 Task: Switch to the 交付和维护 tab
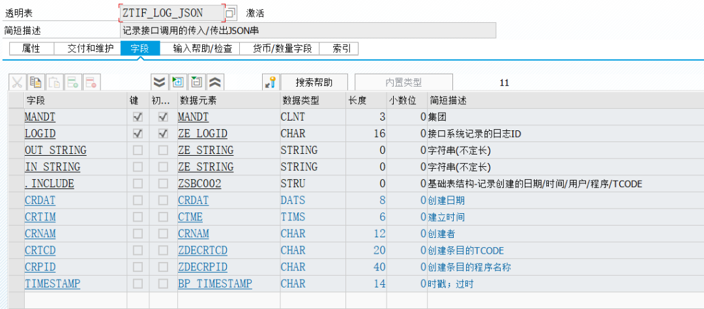[x=87, y=48]
